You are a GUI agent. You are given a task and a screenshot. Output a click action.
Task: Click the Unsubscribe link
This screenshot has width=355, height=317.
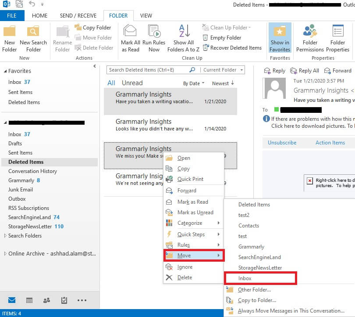tap(282, 143)
